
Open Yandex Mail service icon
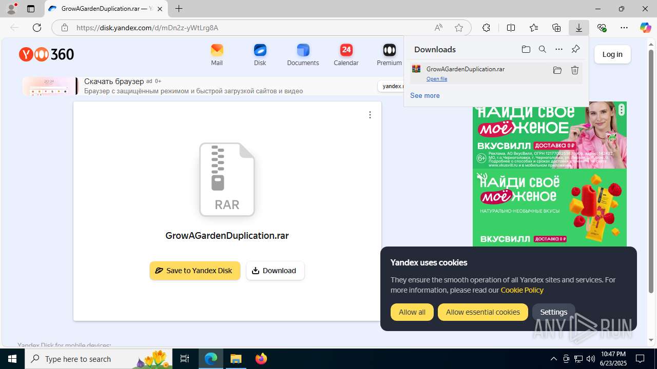(x=217, y=54)
